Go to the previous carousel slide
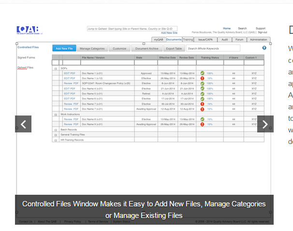293x231 pixels. point(23,124)
